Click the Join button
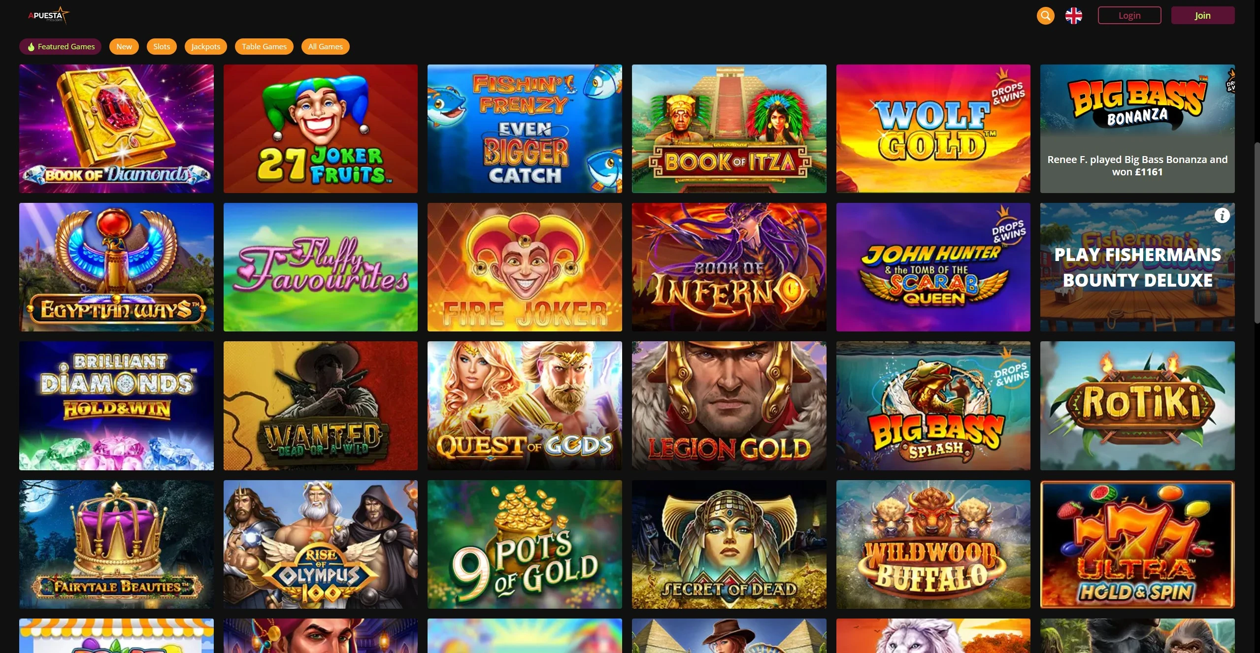The image size is (1260, 653). (x=1203, y=15)
